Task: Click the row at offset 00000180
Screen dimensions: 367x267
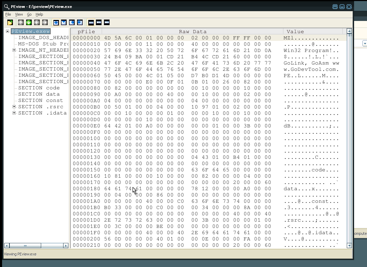Action: point(209,188)
